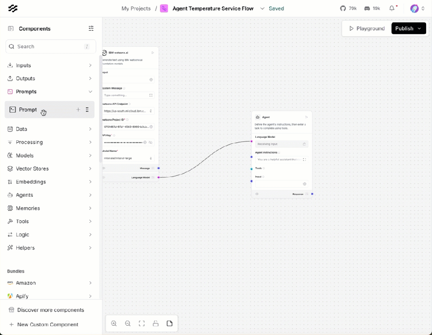This screenshot has height=335, width=432.
Task: Zoom in on the flow canvas
Action: (114, 323)
